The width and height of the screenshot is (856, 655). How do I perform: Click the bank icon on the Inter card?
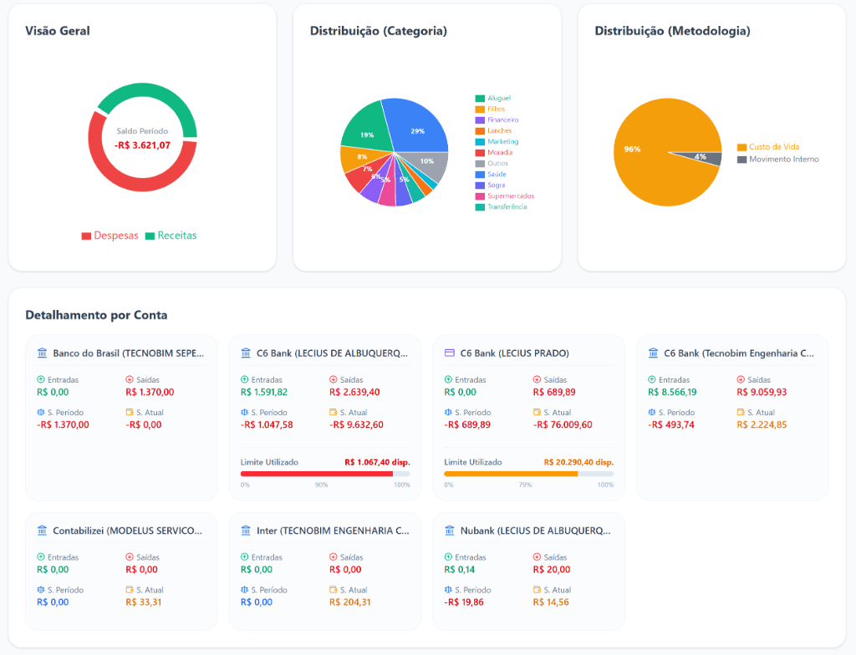click(x=246, y=531)
